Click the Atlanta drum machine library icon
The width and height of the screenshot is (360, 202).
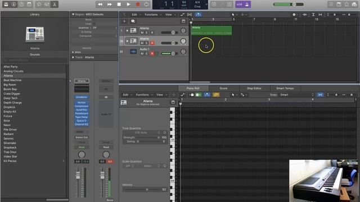pyautogui.click(x=35, y=35)
